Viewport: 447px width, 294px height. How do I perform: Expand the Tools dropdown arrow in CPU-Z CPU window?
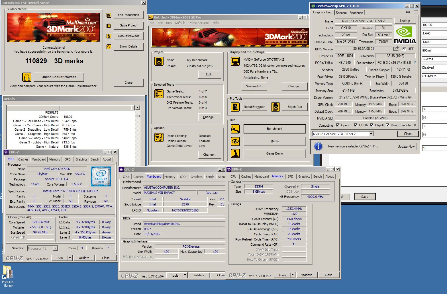click(x=70, y=258)
